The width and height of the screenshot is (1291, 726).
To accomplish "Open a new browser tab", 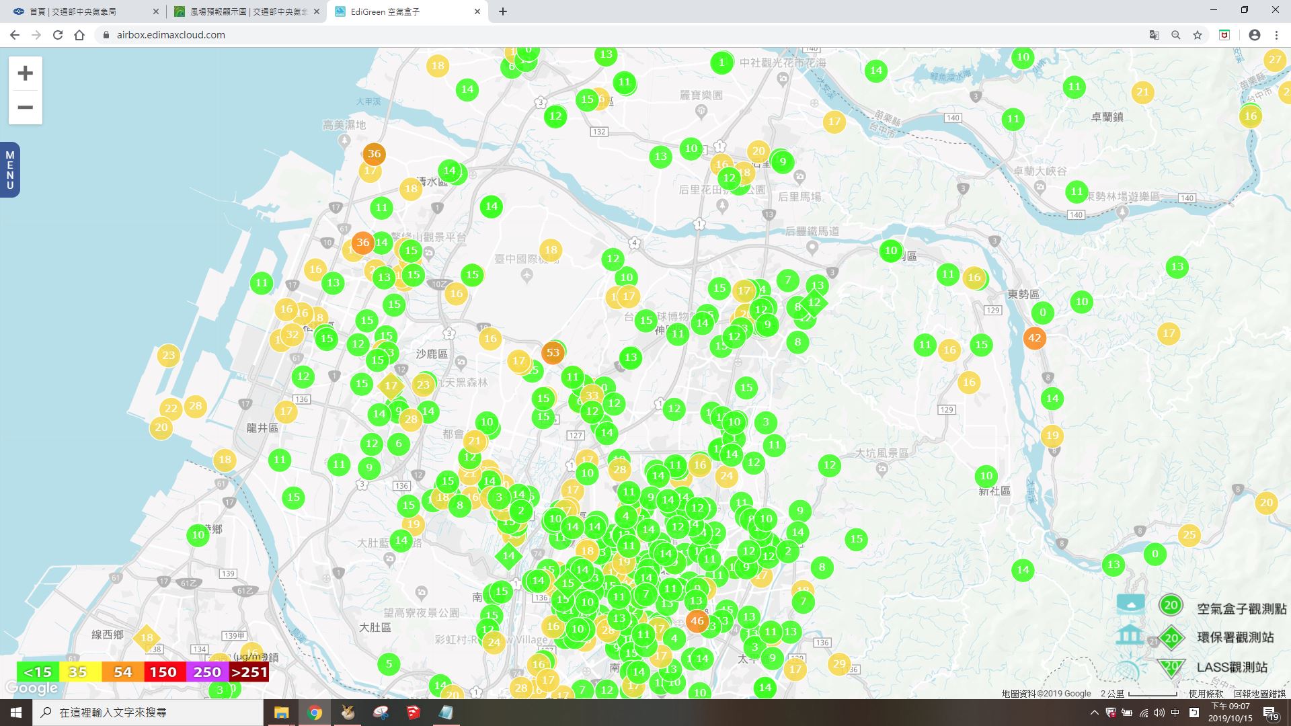I will 502,11.
